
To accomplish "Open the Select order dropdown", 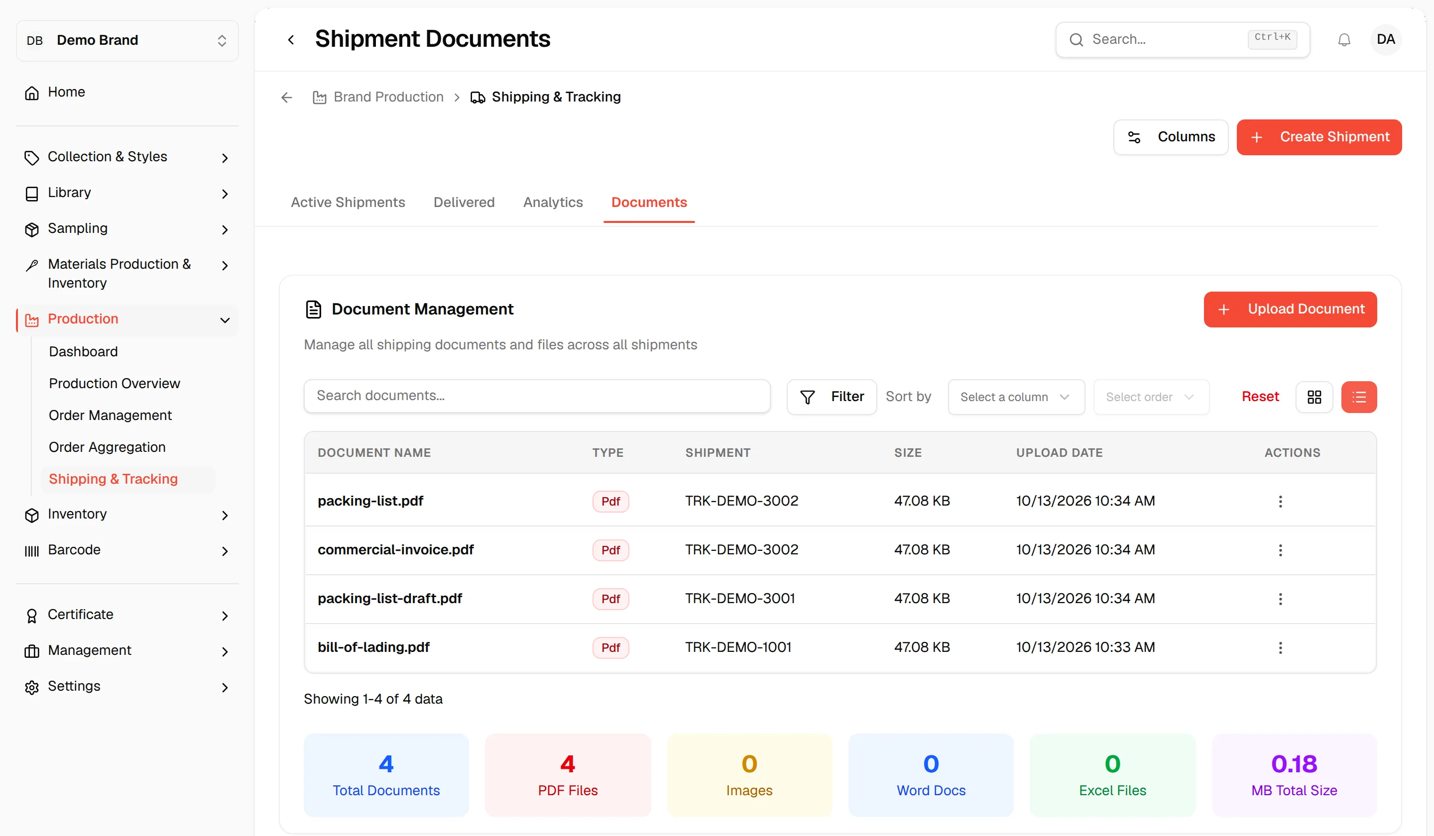I will click(x=1151, y=397).
